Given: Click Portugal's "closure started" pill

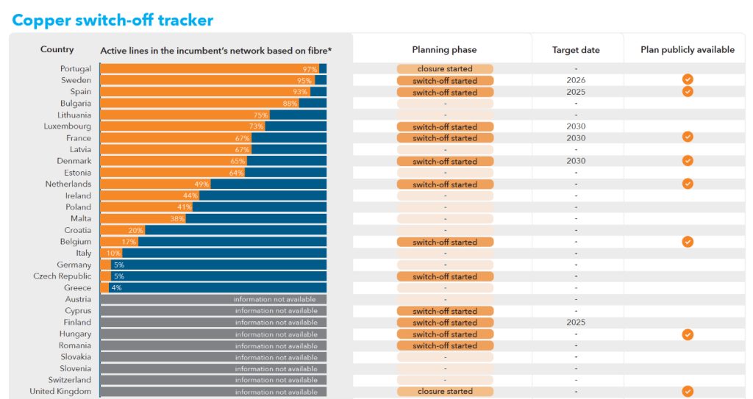Looking at the screenshot, I should click(x=445, y=69).
